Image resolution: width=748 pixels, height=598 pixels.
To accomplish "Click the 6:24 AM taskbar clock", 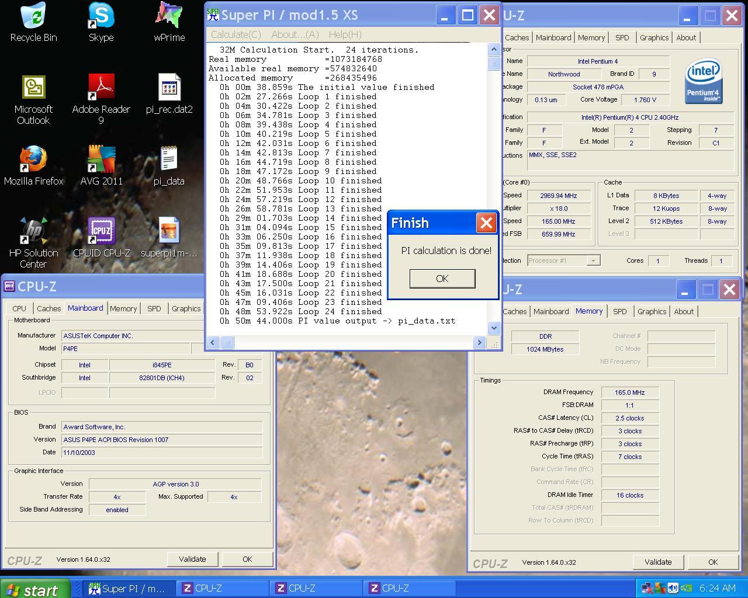I will coord(717,588).
